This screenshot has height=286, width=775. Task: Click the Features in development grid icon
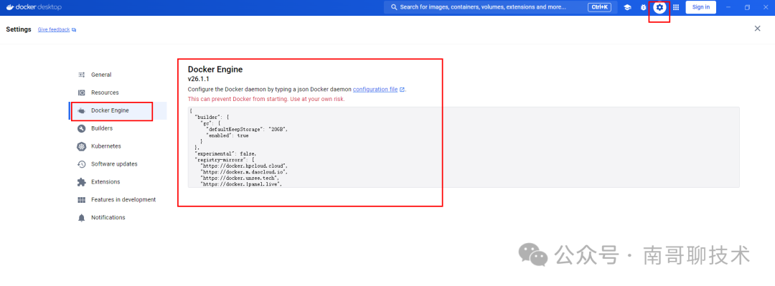click(82, 200)
